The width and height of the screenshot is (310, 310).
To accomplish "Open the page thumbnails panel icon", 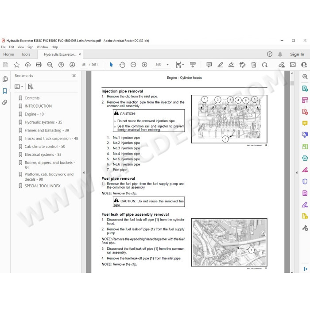I will [x=5, y=79].
